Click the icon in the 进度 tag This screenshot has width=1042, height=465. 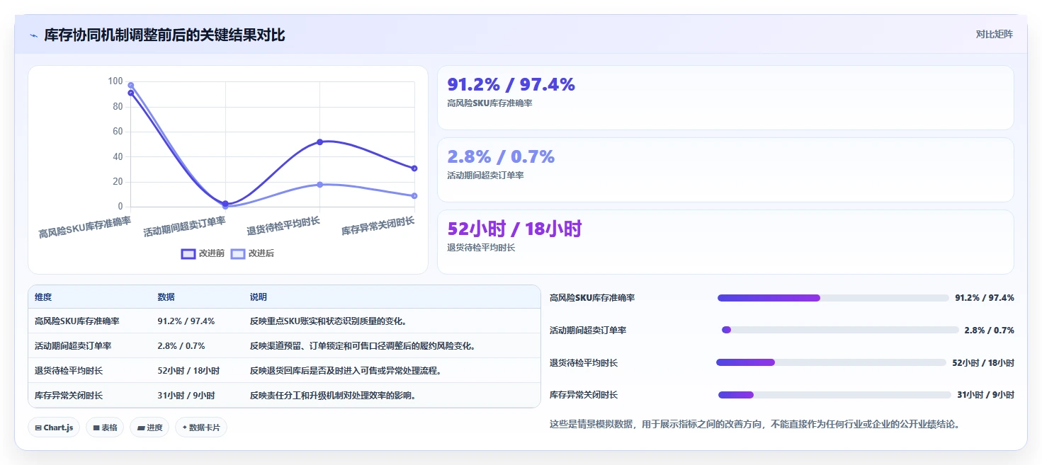point(141,427)
